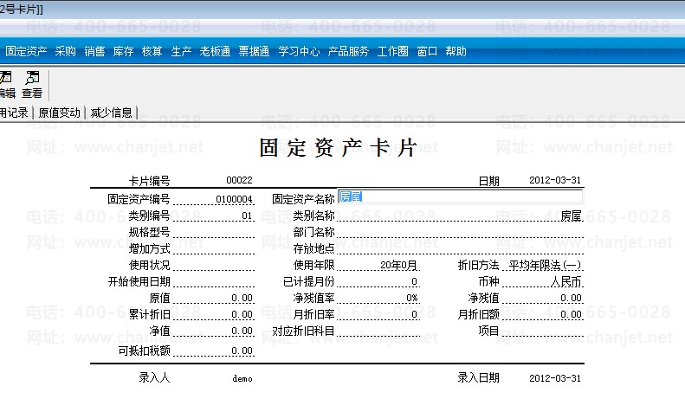Click the 查看 (View) toolbar icon
The height and width of the screenshot is (399, 685).
point(32,85)
